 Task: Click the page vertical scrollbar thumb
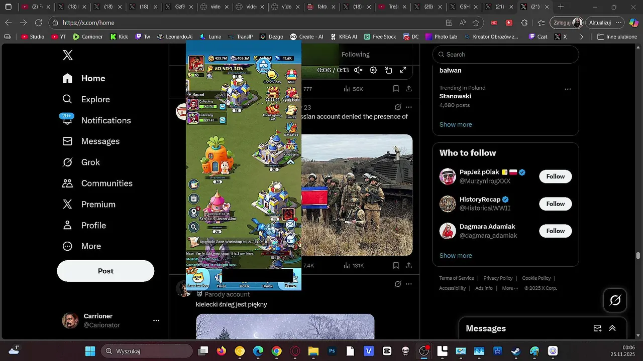638,255
